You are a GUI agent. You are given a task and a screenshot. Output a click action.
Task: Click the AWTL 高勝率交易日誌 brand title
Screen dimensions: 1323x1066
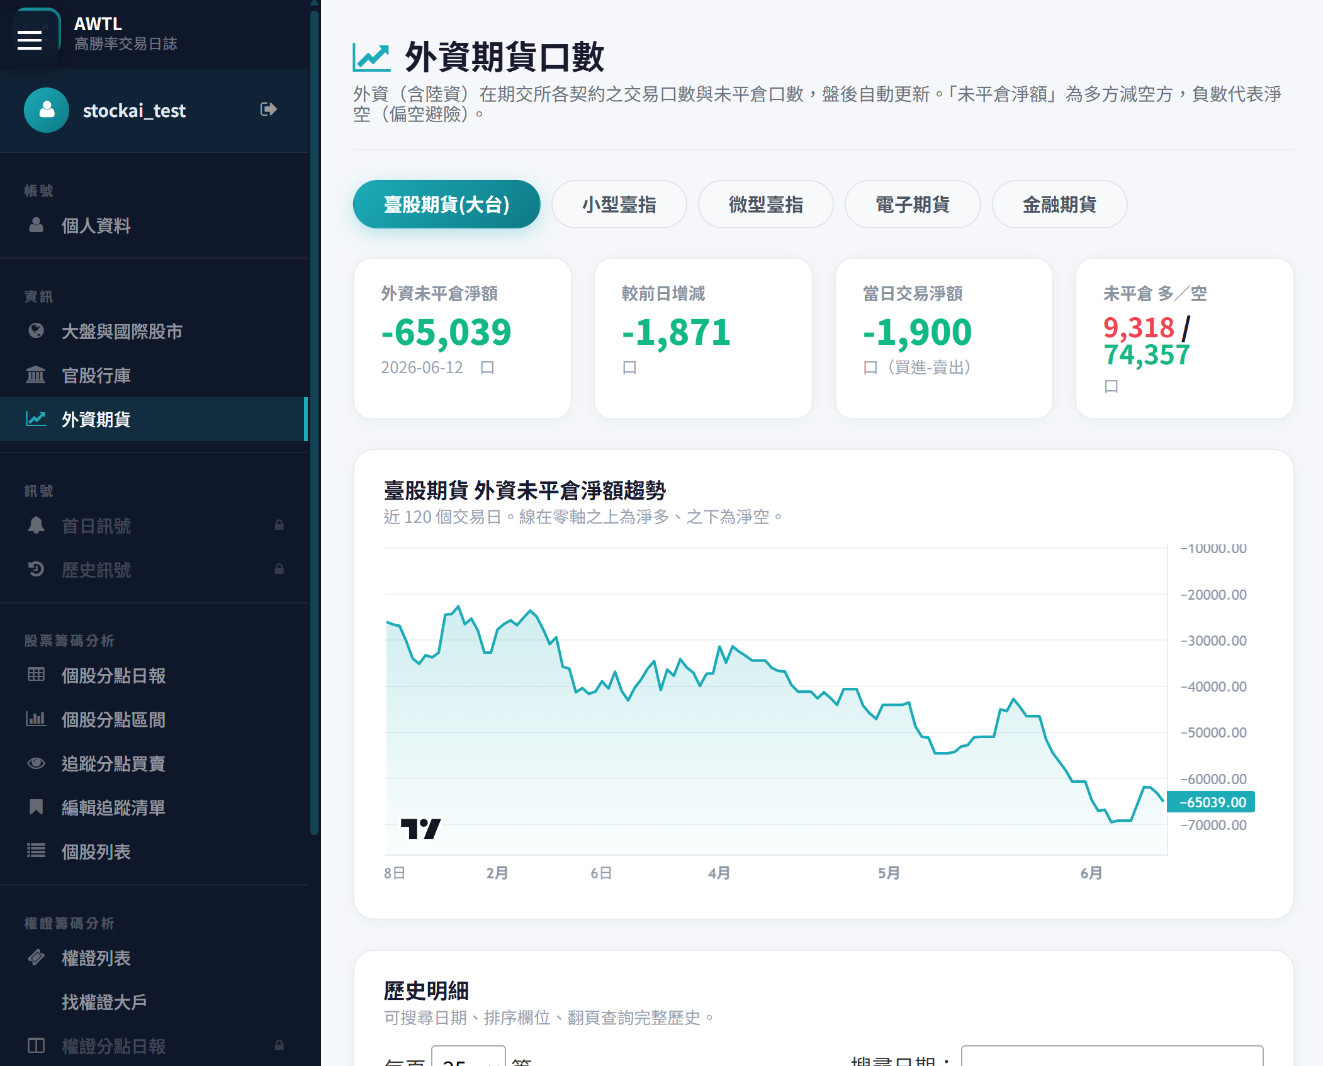point(125,33)
